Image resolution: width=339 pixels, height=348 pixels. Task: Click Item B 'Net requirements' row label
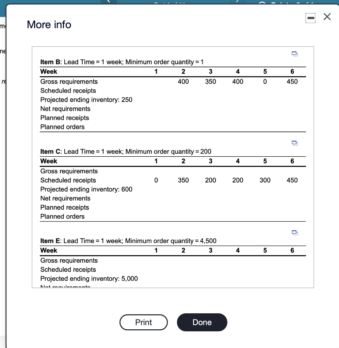click(x=65, y=109)
